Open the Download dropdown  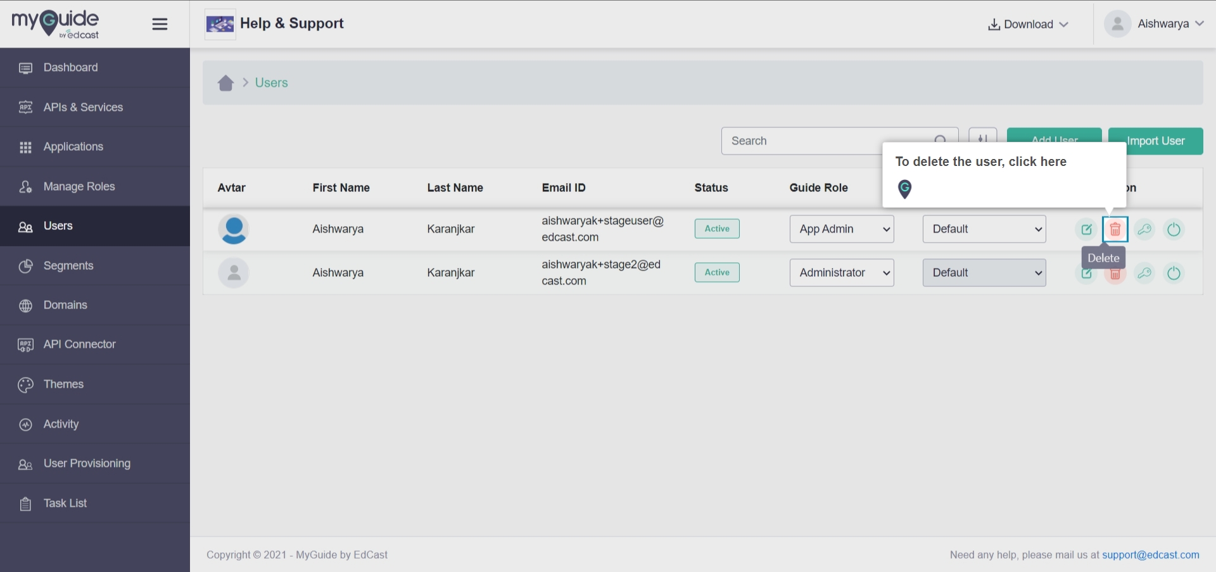pyautogui.click(x=1028, y=24)
